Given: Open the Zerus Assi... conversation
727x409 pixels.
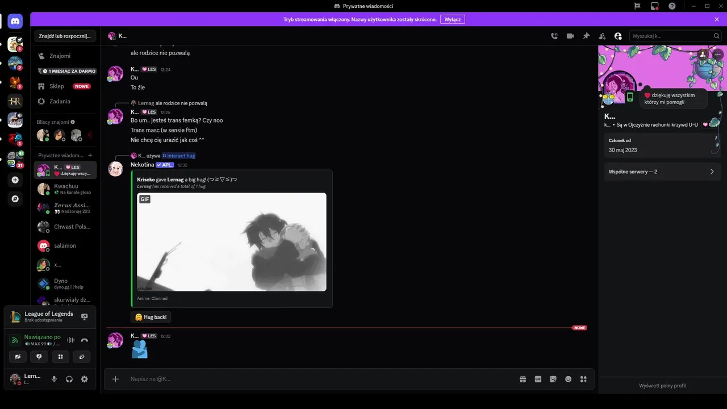Looking at the screenshot, I should pyautogui.click(x=65, y=208).
